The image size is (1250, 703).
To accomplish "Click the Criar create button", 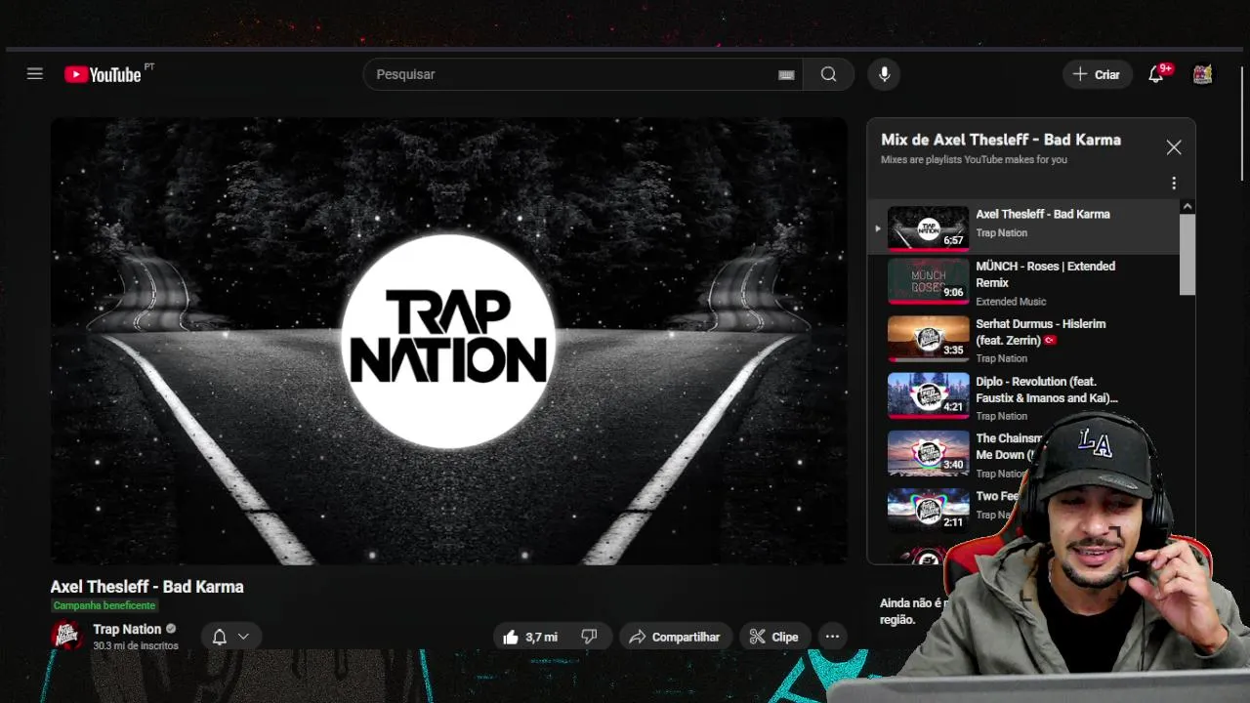I will coord(1097,74).
